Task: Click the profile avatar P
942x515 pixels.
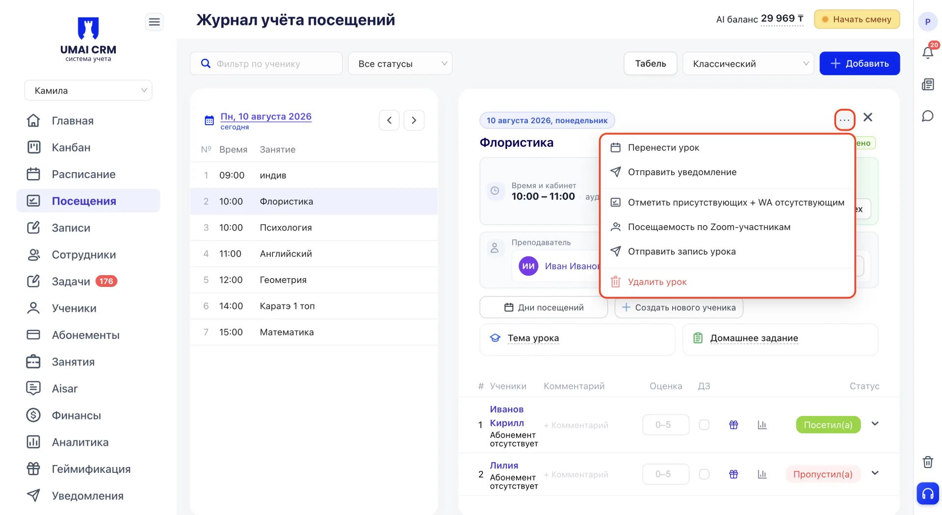Action: (x=927, y=22)
